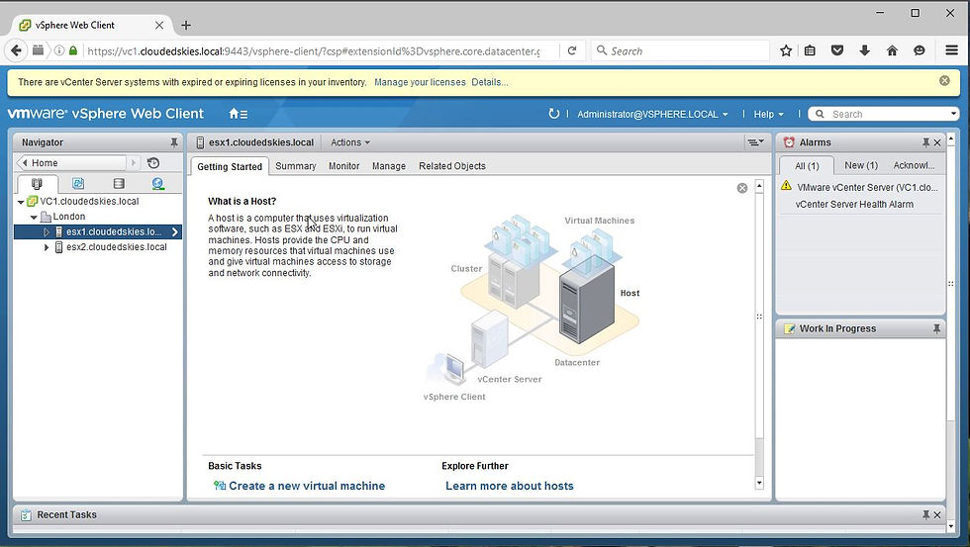Open the Related Objects tab
This screenshot has width=970, height=547.
452,166
